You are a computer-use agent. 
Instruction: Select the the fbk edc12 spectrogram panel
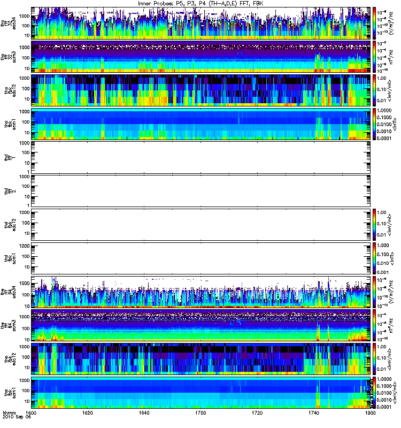coord(201,359)
